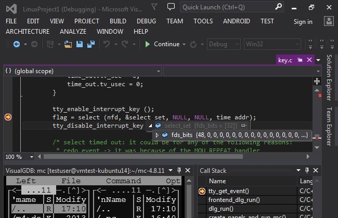Click the horizontal scrollbar thumb in editor

[143, 157]
